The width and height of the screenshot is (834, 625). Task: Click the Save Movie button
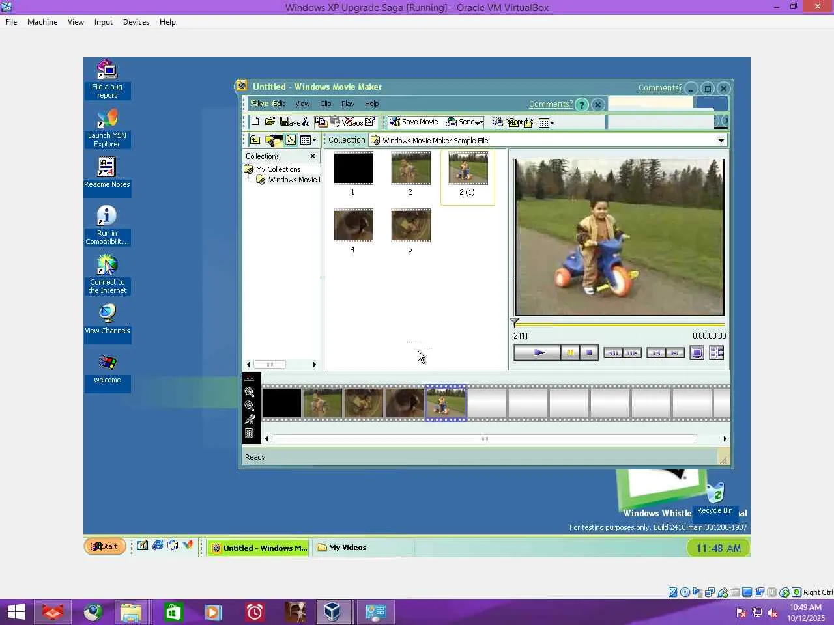[x=414, y=122]
